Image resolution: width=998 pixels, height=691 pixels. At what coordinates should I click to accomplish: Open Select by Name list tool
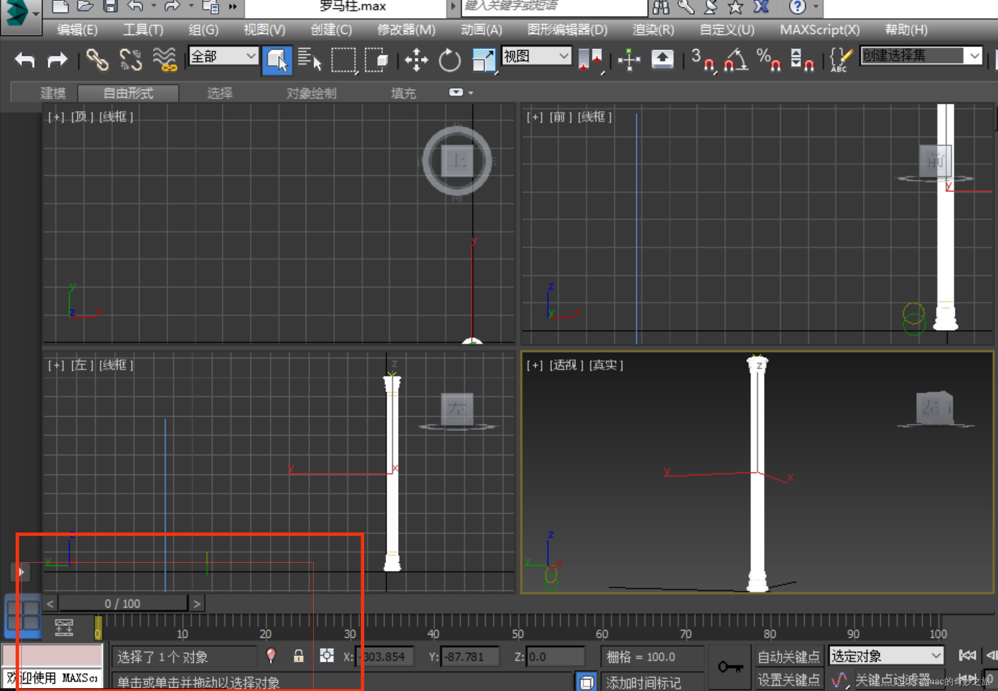tap(310, 60)
